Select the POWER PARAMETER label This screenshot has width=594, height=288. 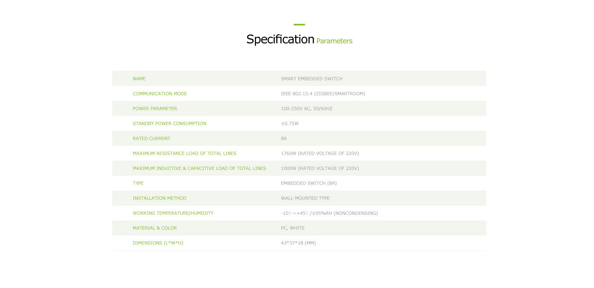tap(155, 108)
